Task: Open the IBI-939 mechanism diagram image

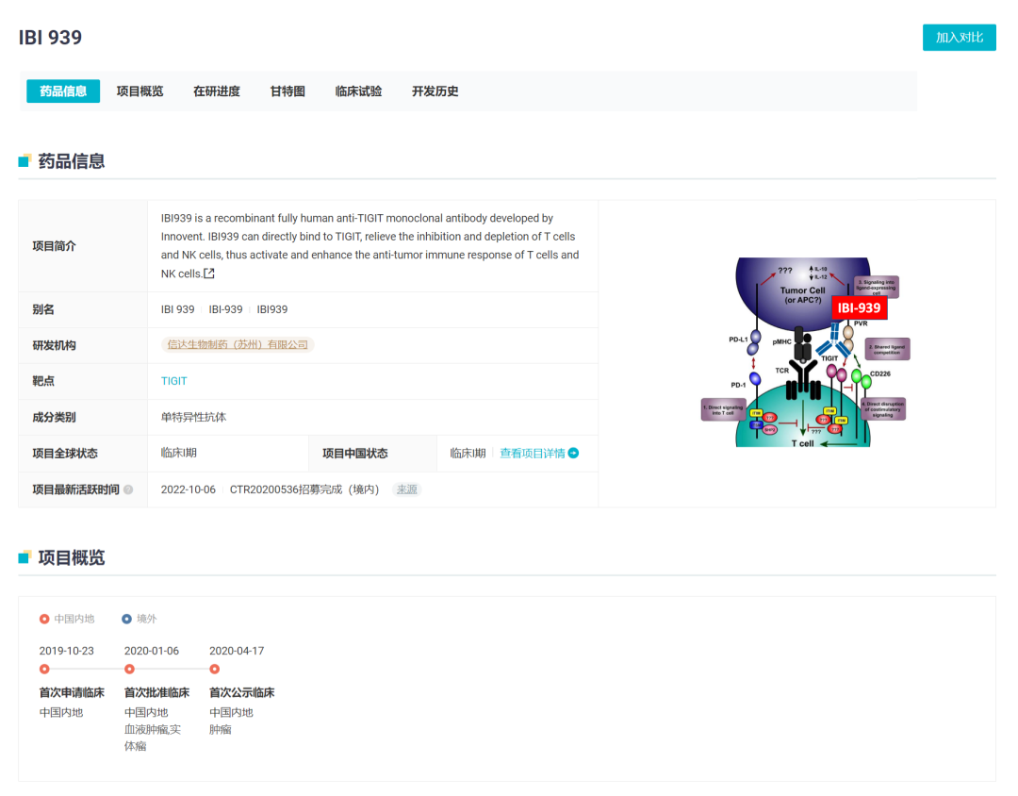Action: 806,352
